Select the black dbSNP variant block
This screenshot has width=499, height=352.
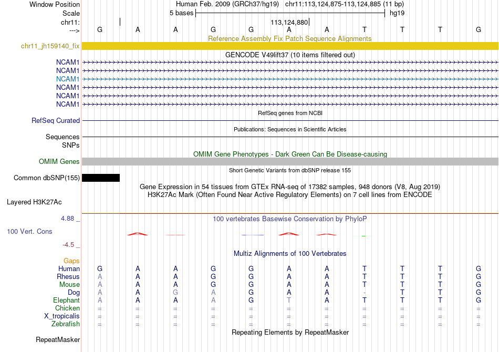tap(101, 178)
